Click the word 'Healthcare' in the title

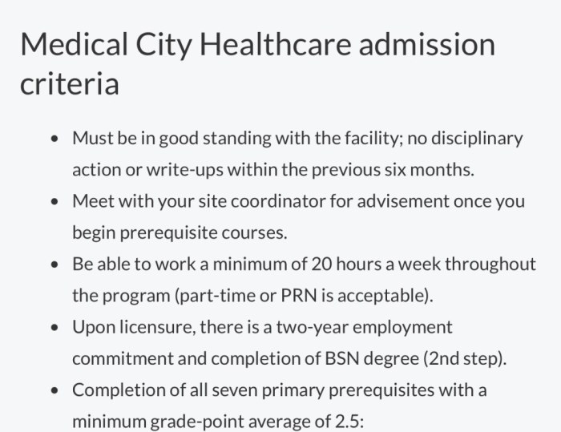pos(276,44)
